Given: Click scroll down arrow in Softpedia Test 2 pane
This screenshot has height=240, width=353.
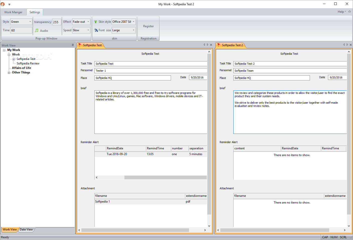Looking at the screenshot, I should [x=349, y=226].
